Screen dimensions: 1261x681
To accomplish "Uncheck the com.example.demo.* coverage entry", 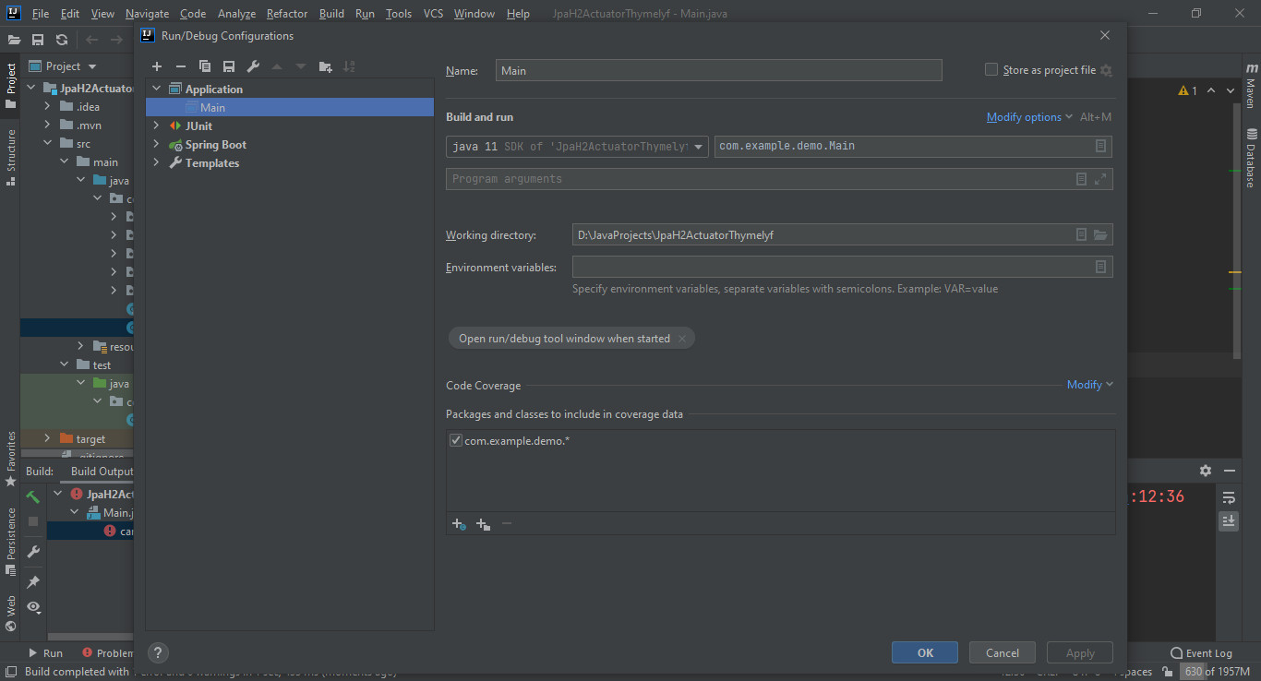I will click(455, 439).
